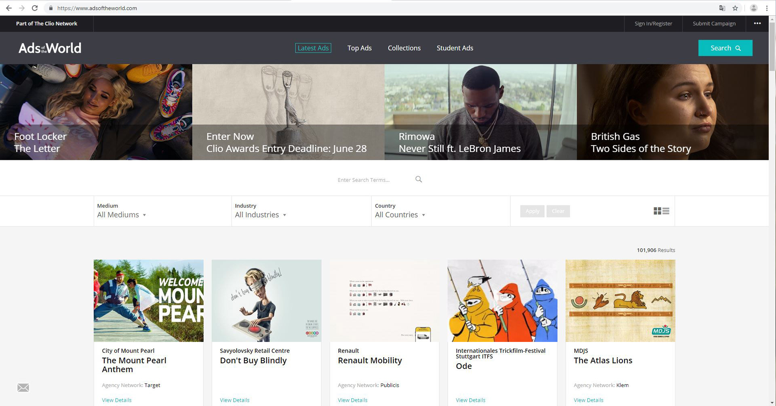Click the magnifier icon beside search terms
The height and width of the screenshot is (406, 776).
click(419, 179)
